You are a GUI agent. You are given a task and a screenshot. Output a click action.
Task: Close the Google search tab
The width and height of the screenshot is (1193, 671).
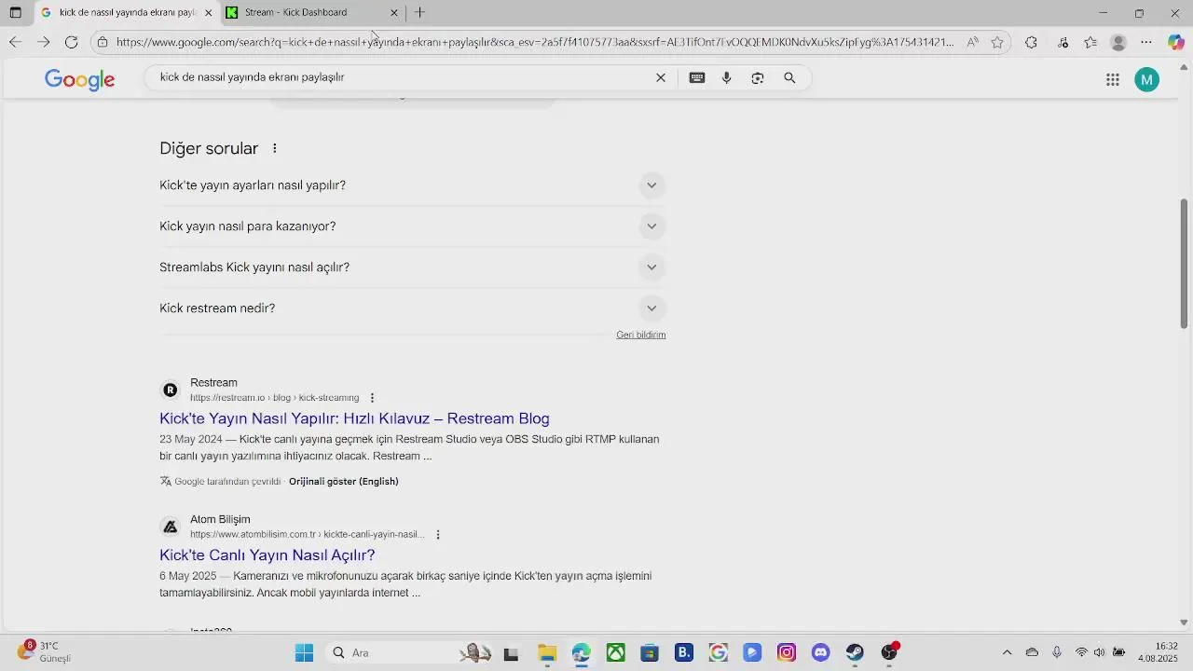pos(208,13)
